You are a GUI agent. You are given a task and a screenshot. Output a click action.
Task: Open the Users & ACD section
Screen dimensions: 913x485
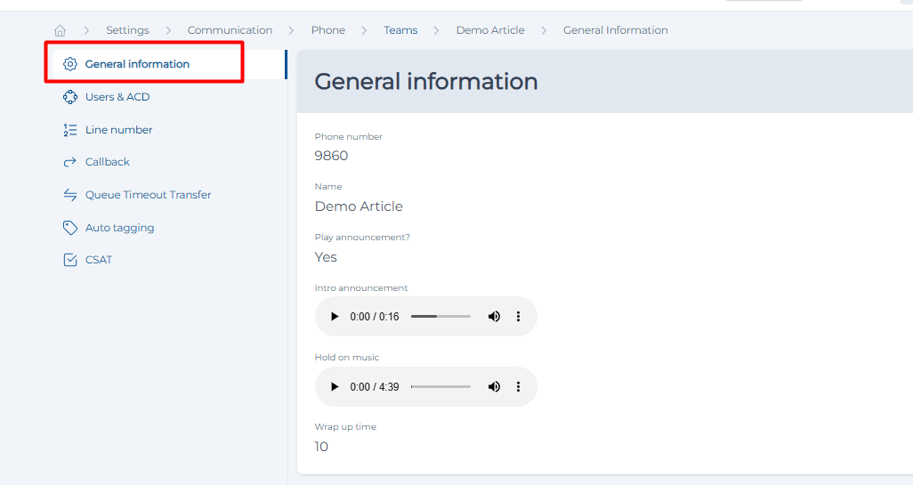tap(117, 97)
